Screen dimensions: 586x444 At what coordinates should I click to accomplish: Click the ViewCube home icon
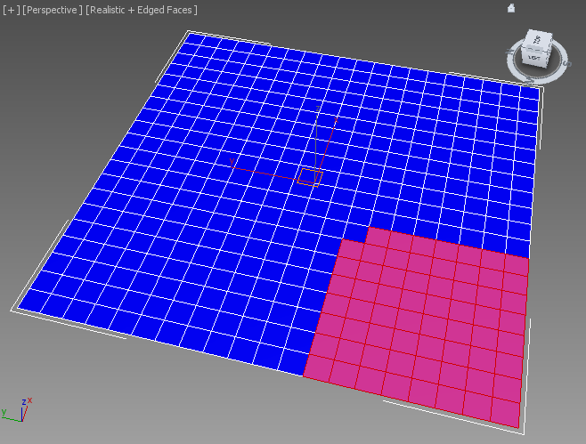pos(511,8)
